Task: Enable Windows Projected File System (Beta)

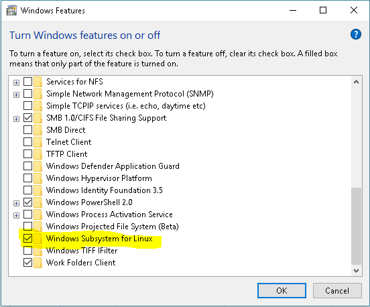Action: click(28, 227)
